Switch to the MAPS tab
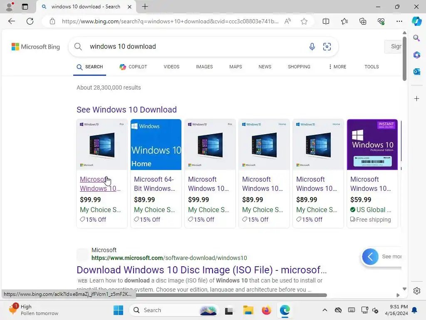Image resolution: width=426 pixels, height=320 pixels. coord(235,67)
